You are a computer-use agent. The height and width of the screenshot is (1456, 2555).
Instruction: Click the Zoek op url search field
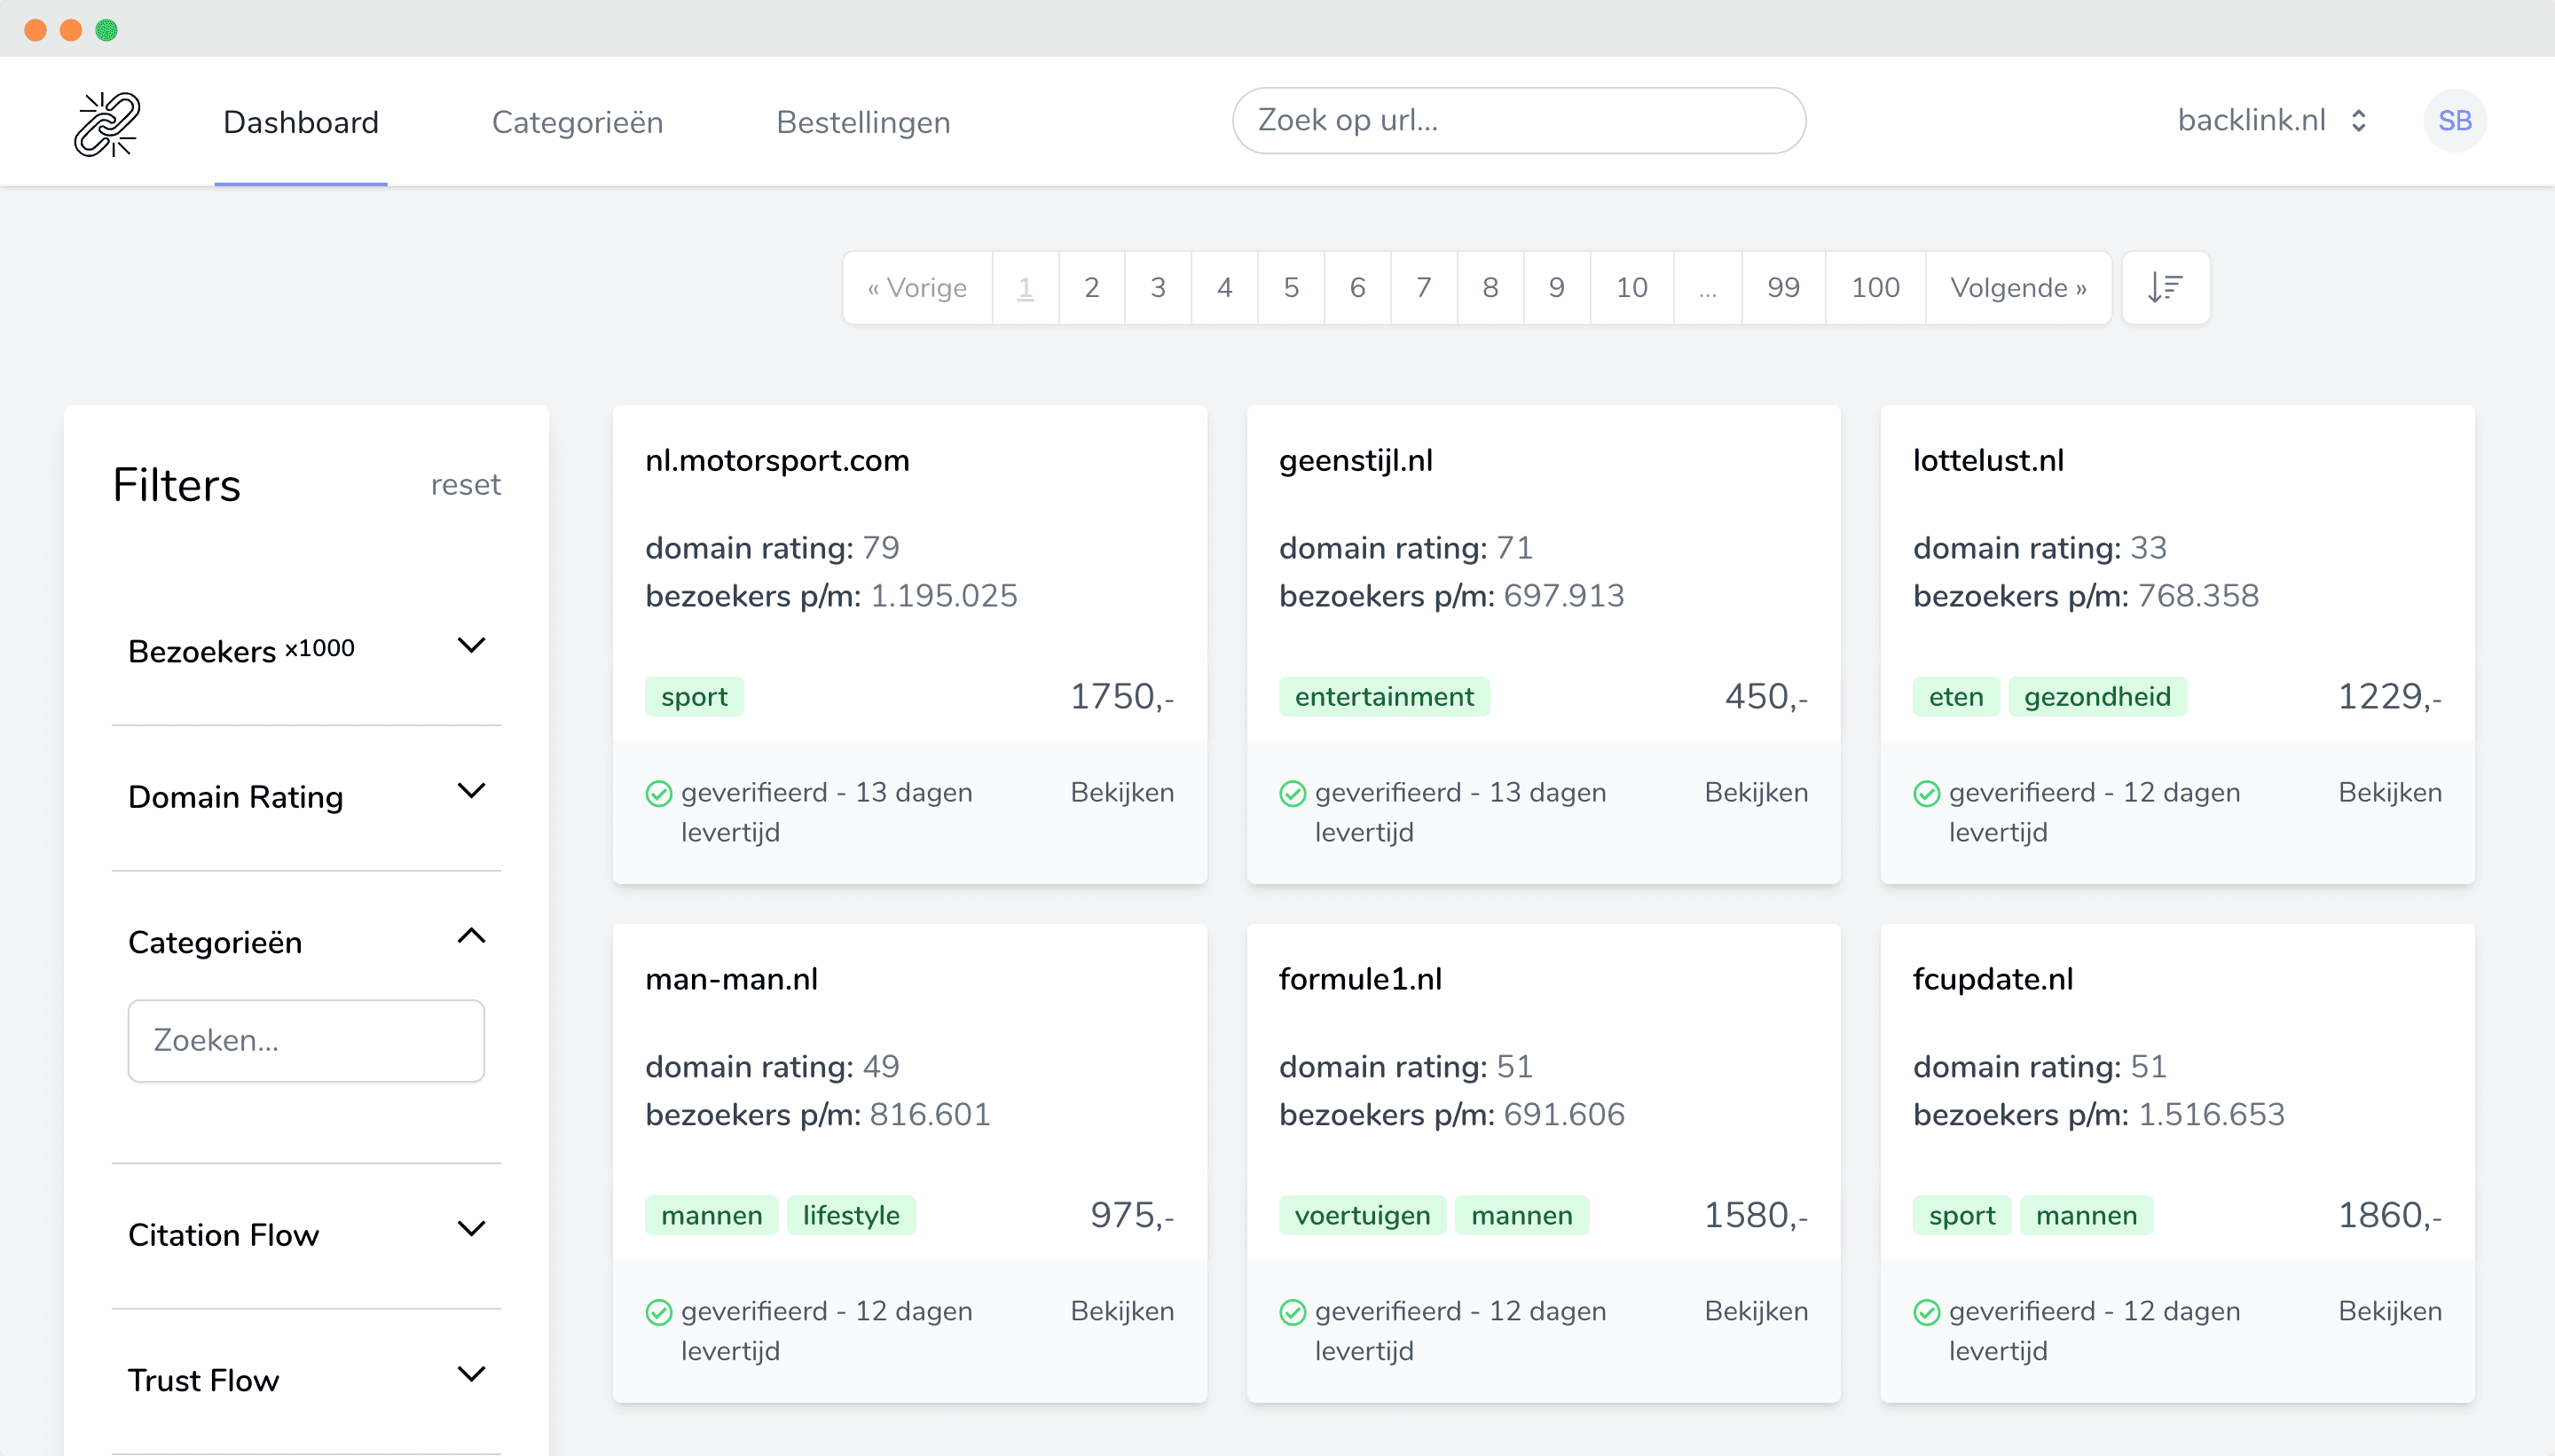point(1517,120)
